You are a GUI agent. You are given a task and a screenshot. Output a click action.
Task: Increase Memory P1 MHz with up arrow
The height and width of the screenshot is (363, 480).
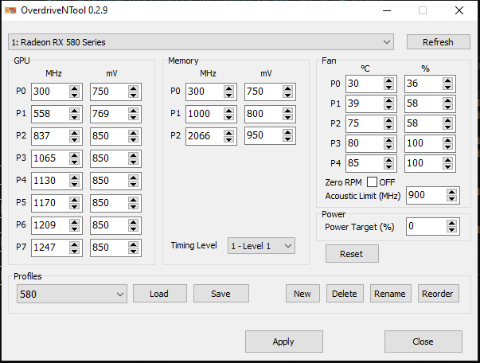pyautogui.click(x=228, y=111)
